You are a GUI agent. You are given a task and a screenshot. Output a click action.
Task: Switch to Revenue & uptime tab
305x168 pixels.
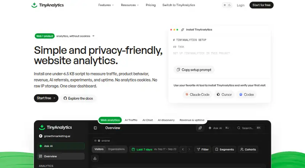click(x=192, y=120)
